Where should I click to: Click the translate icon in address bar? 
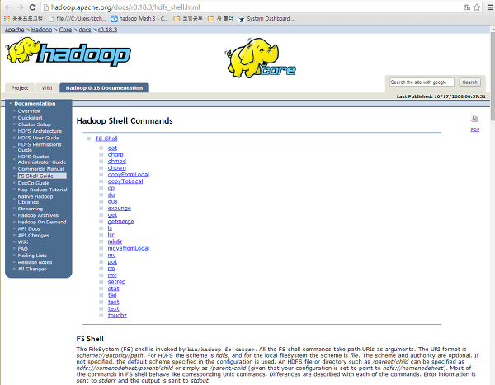pos(467,7)
